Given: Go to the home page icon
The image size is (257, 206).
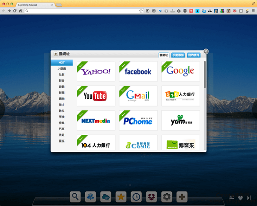Looking at the screenshot, I should point(21,11).
